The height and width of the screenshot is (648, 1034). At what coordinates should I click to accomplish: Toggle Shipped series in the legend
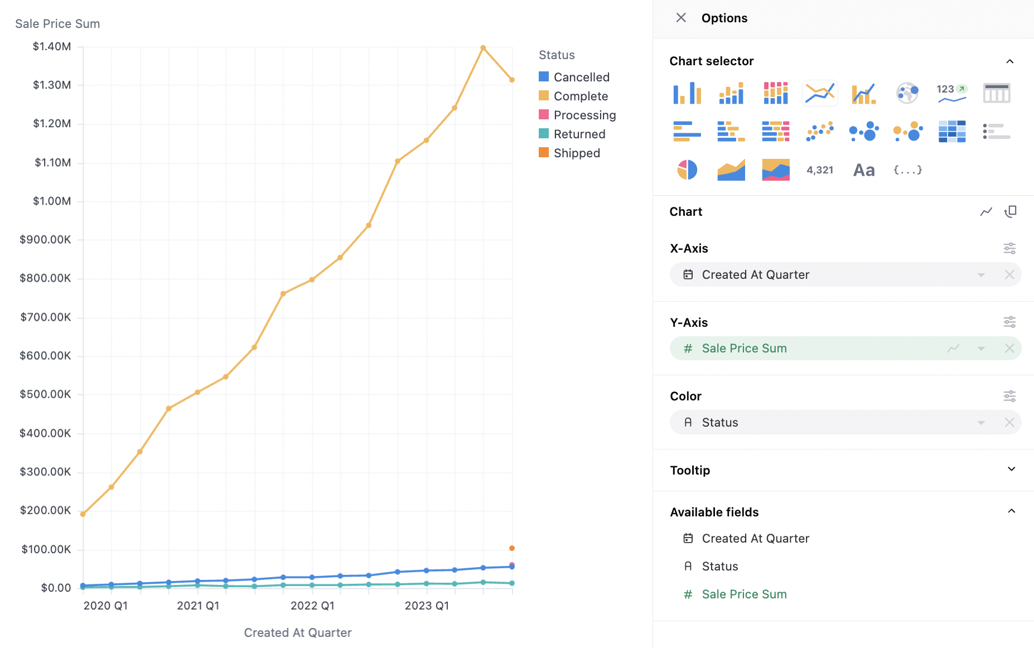pyautogui.click(x=576, y=153)
